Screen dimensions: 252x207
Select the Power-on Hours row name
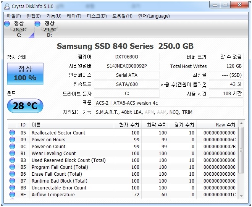point(48,140)
